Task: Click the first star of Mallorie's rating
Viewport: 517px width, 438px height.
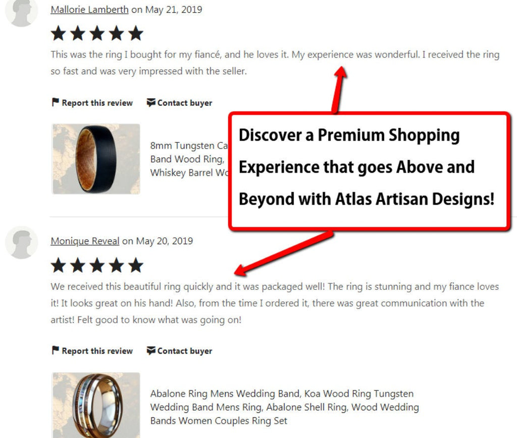Action: pos(59,34)
